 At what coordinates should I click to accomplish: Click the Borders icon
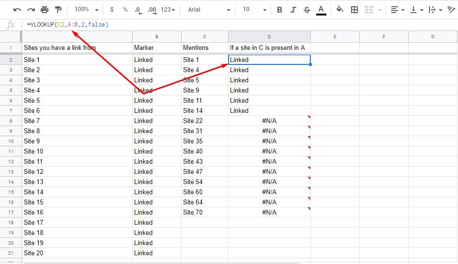click(x=354, y=10)
